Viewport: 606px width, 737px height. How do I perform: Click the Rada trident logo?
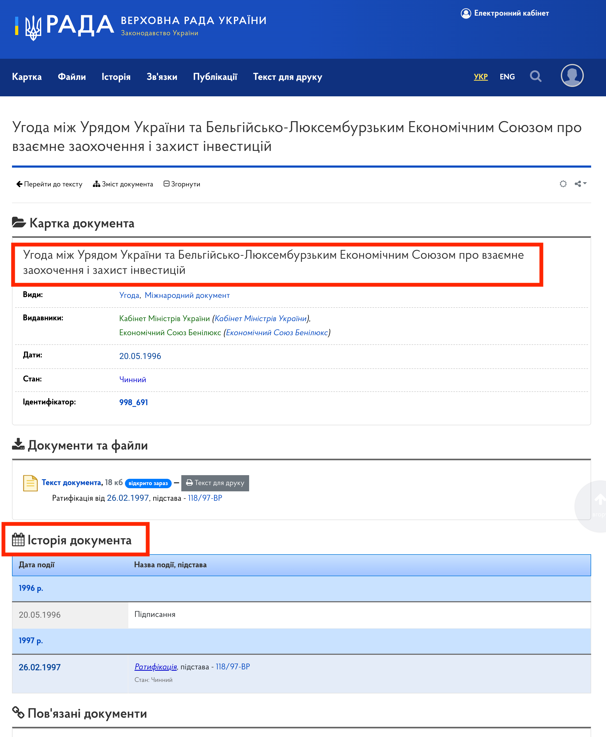pos(33,28)
